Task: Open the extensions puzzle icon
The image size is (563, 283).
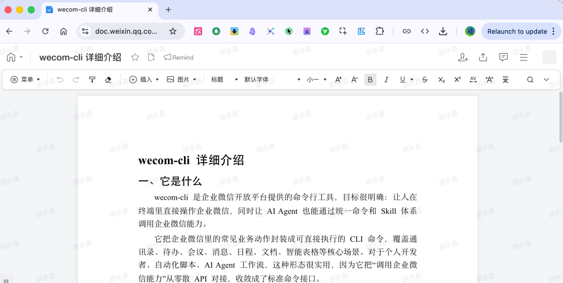Action: click(380, 31)
